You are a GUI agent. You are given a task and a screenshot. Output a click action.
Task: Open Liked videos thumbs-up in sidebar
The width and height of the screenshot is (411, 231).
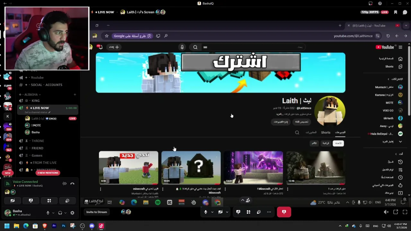(400, 185)
